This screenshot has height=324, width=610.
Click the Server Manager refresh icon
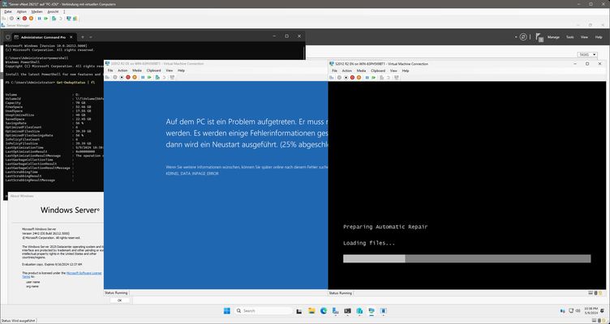click(524, 37)
